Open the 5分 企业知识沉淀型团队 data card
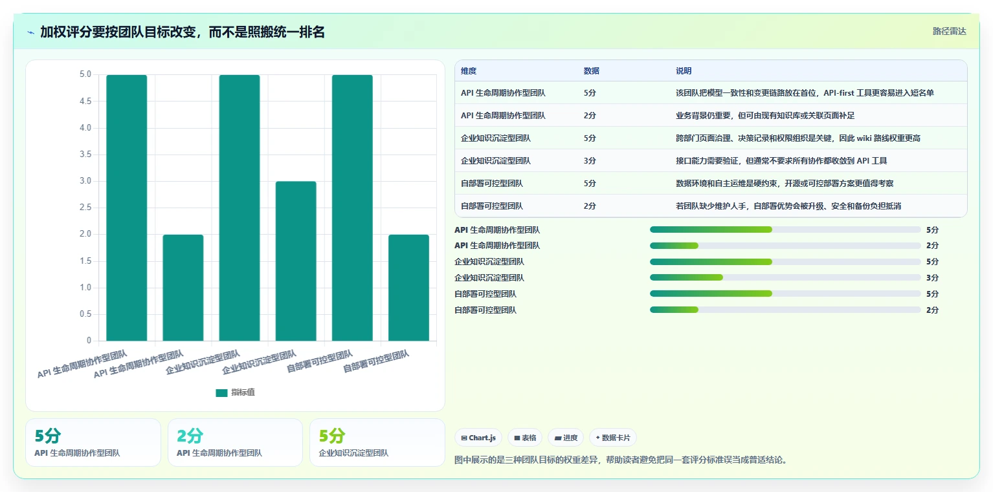This screenshot has height=492, width=993. pos(377,442)
